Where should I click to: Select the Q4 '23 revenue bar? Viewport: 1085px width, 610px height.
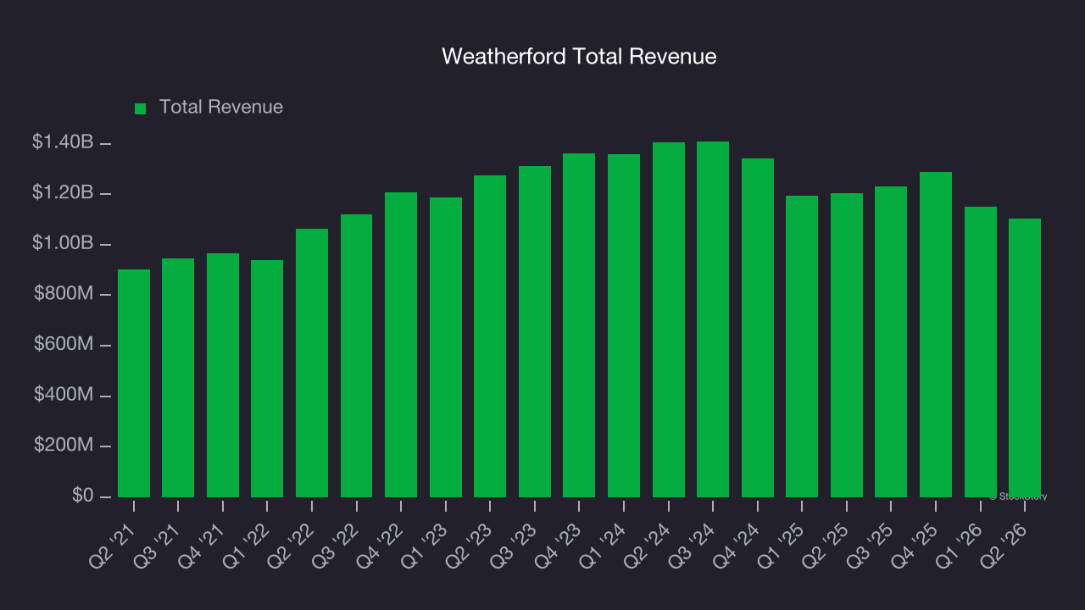click(579, 325)
